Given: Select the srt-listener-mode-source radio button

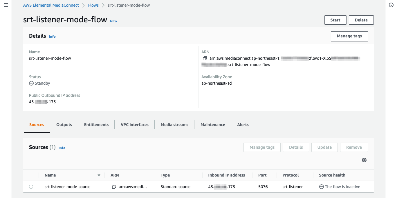Looking at the screenshot, I should pos(31,187).
